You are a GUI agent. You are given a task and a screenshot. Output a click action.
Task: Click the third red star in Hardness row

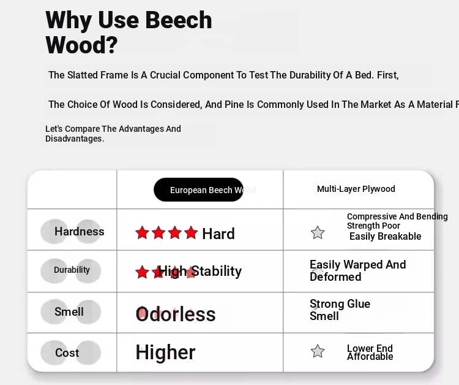point(175,232)
